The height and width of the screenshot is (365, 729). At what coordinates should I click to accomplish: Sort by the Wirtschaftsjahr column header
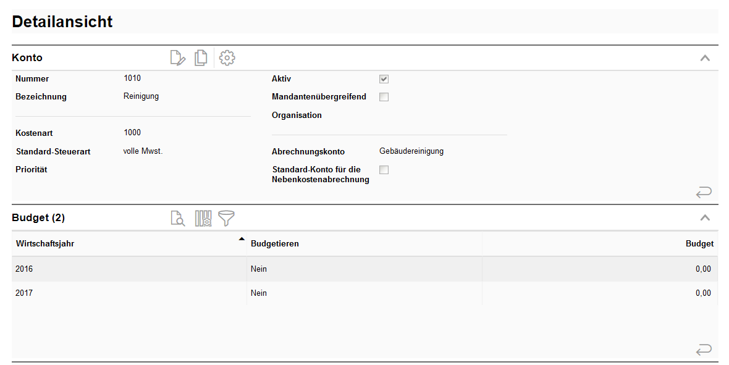pos(45,244)
